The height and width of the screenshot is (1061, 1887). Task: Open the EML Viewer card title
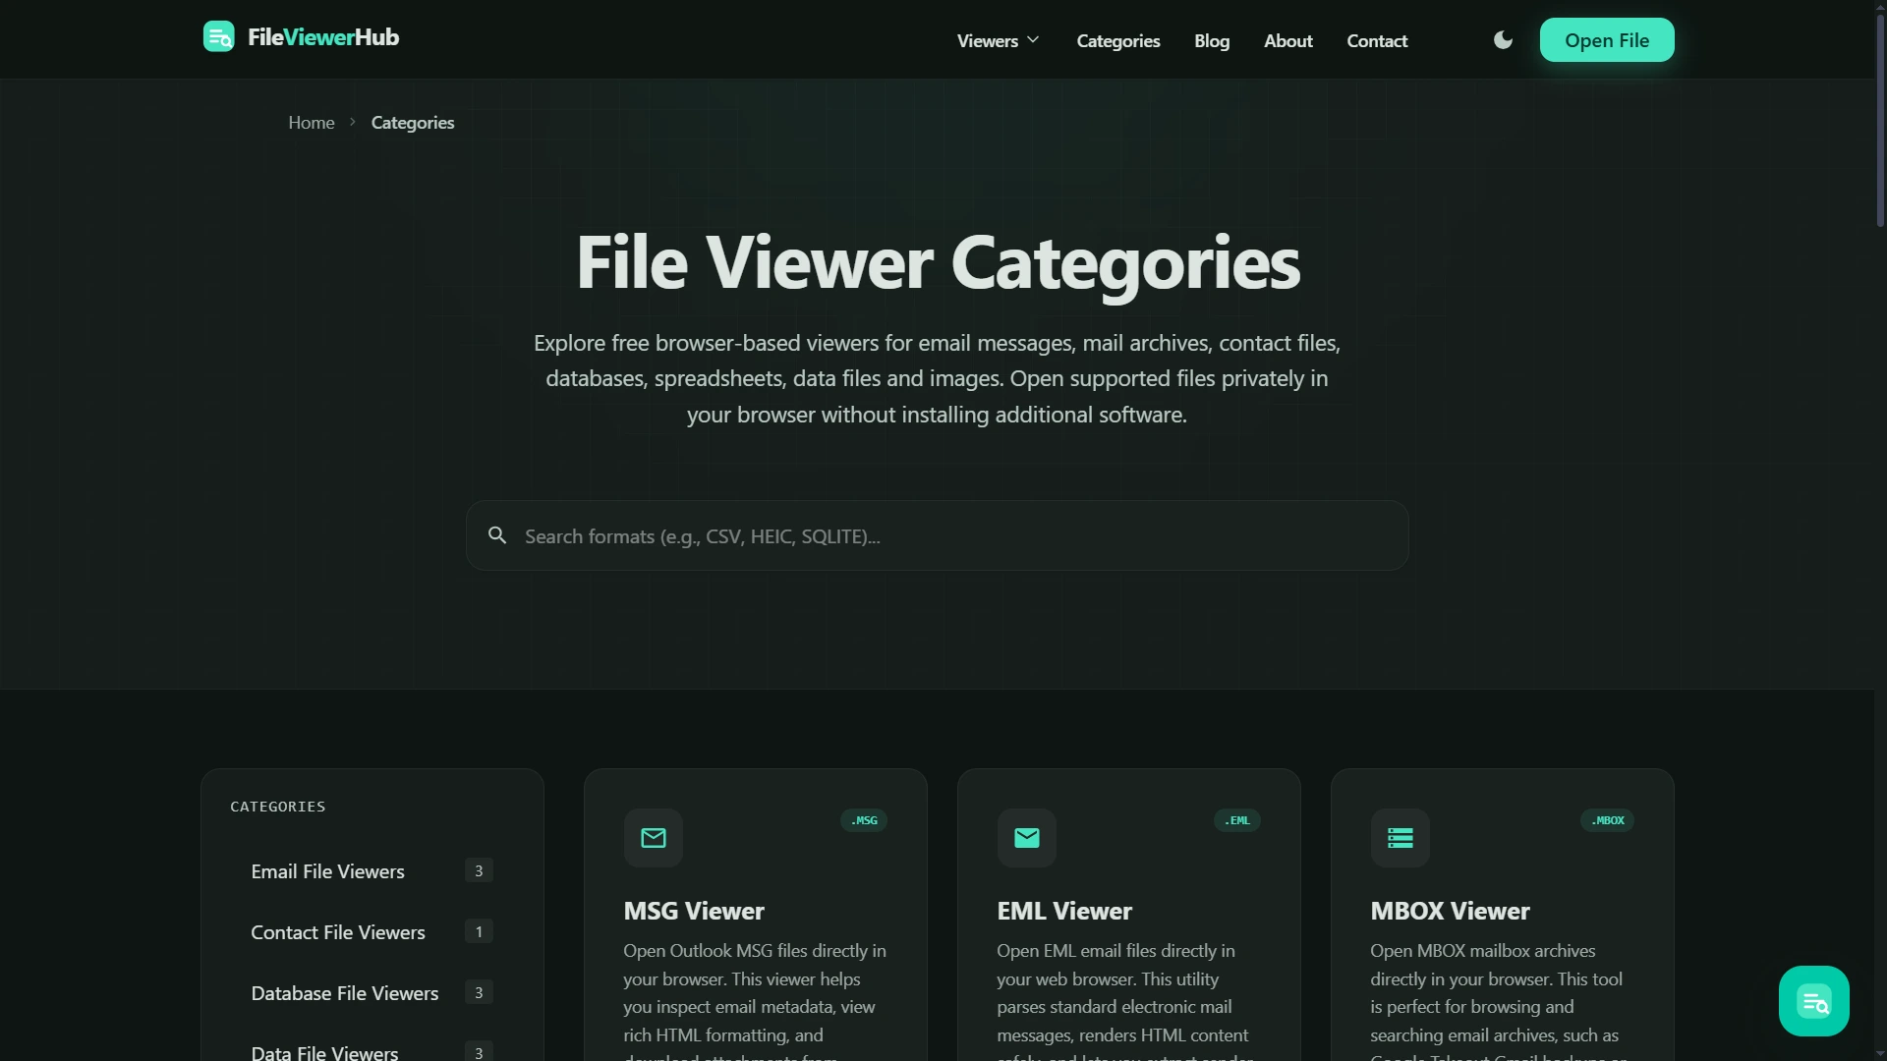coord(1064,911)
